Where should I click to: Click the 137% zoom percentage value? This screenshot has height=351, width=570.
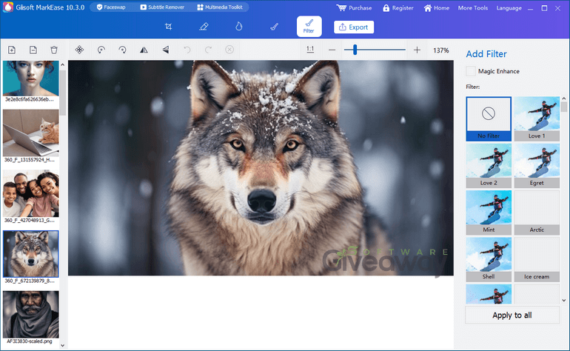(x=441, y=50)
